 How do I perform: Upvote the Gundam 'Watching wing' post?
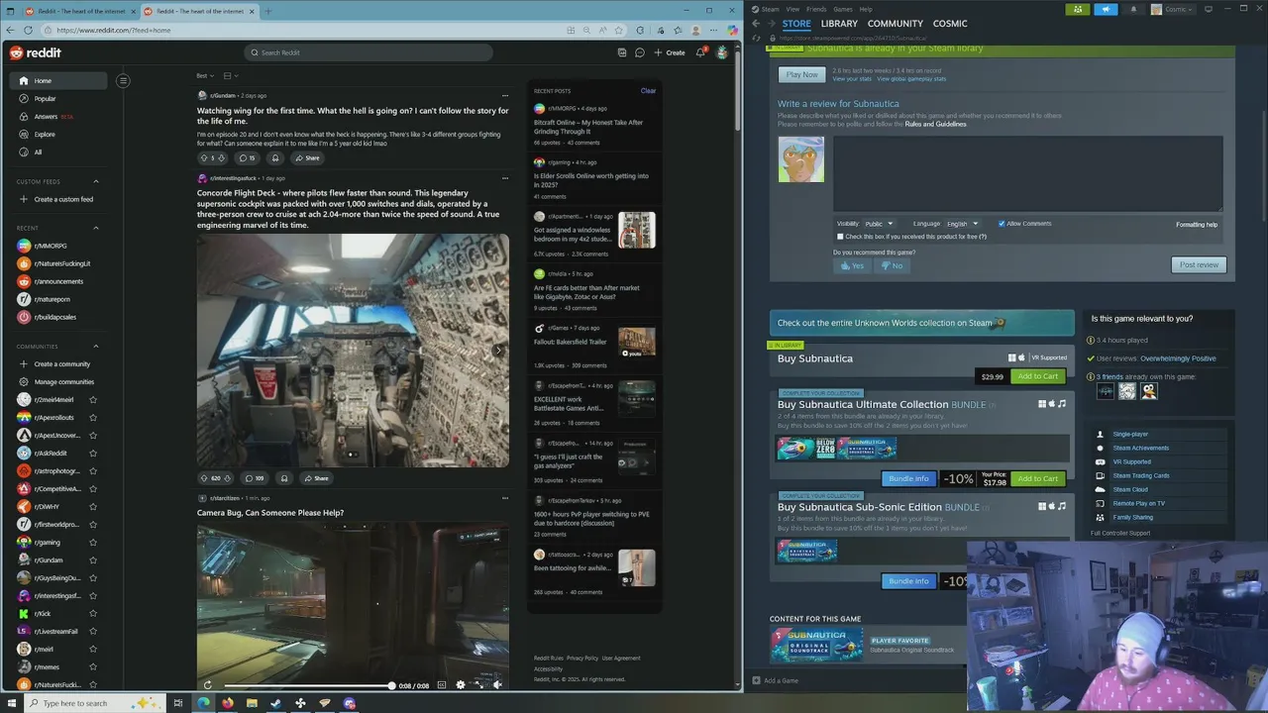pos(204,157)
